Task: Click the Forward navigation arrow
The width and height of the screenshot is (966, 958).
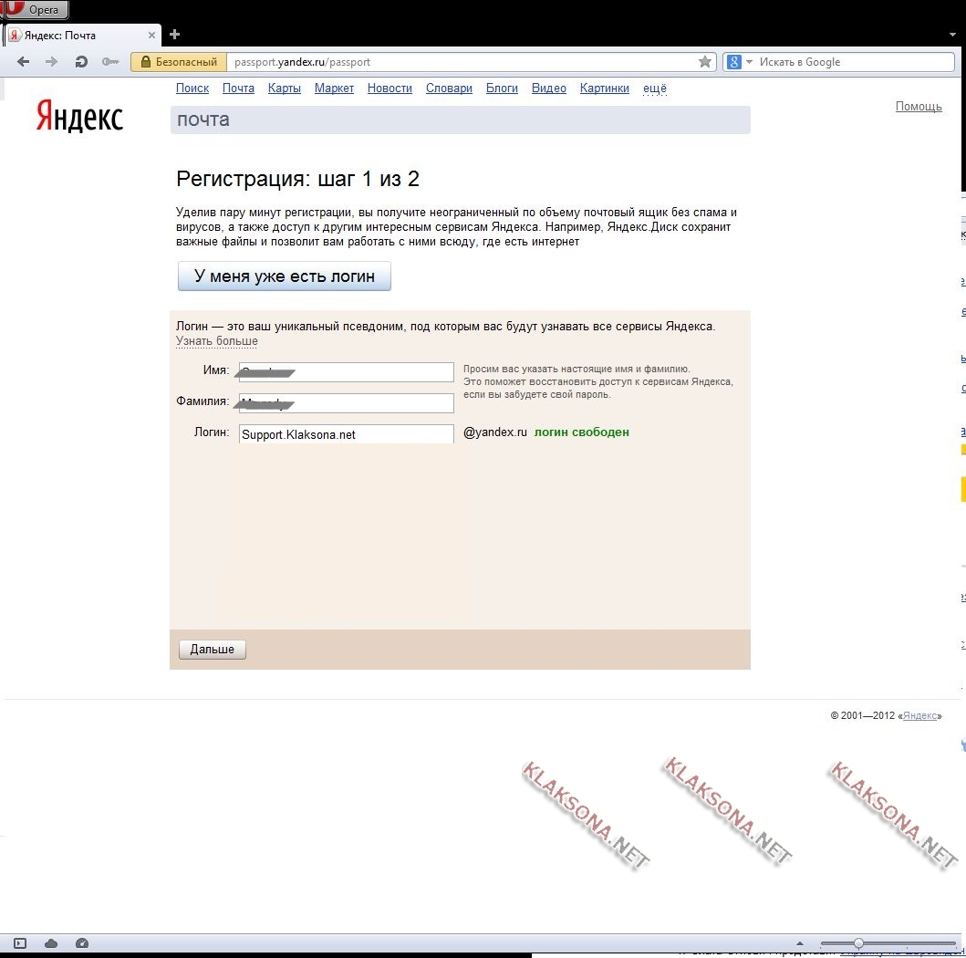Action: pos(51,62)
